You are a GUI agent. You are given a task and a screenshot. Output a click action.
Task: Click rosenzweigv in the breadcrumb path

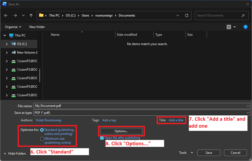pos(104,15)
